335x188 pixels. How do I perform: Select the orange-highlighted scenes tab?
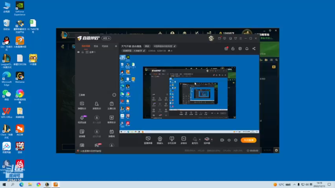(x=86, y=46)
